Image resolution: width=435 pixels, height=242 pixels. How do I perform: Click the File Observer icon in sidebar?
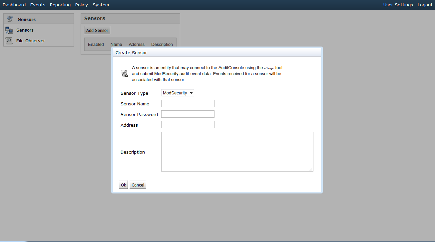click(x=9, y=41)
